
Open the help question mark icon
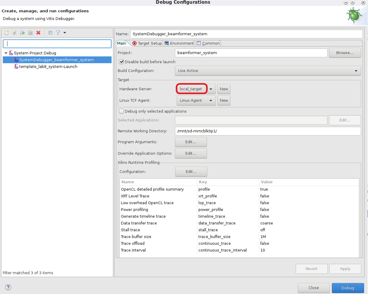click(x=8, y=288)
